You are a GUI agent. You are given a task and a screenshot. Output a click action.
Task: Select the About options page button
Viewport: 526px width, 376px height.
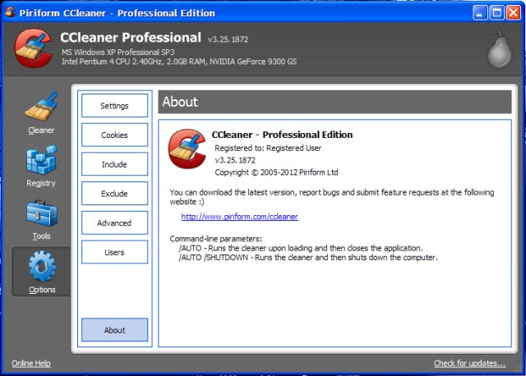(x=114, y=330)
